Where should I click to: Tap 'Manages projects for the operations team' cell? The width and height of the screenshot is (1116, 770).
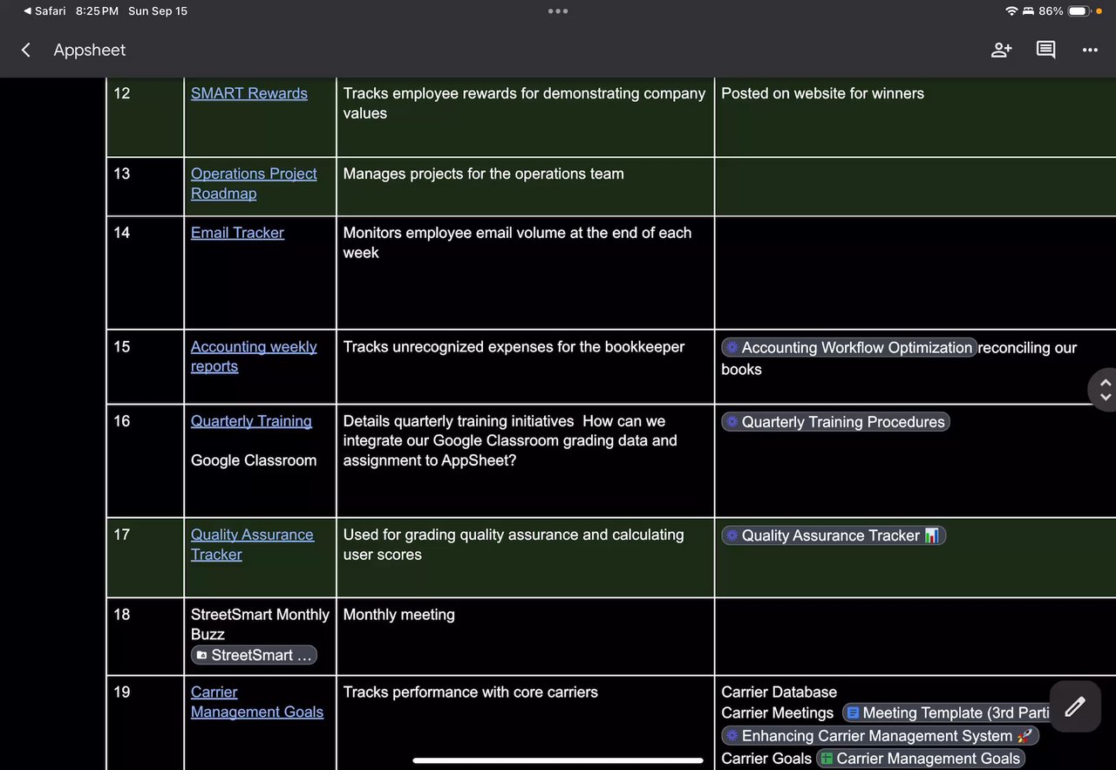[525, 187]
